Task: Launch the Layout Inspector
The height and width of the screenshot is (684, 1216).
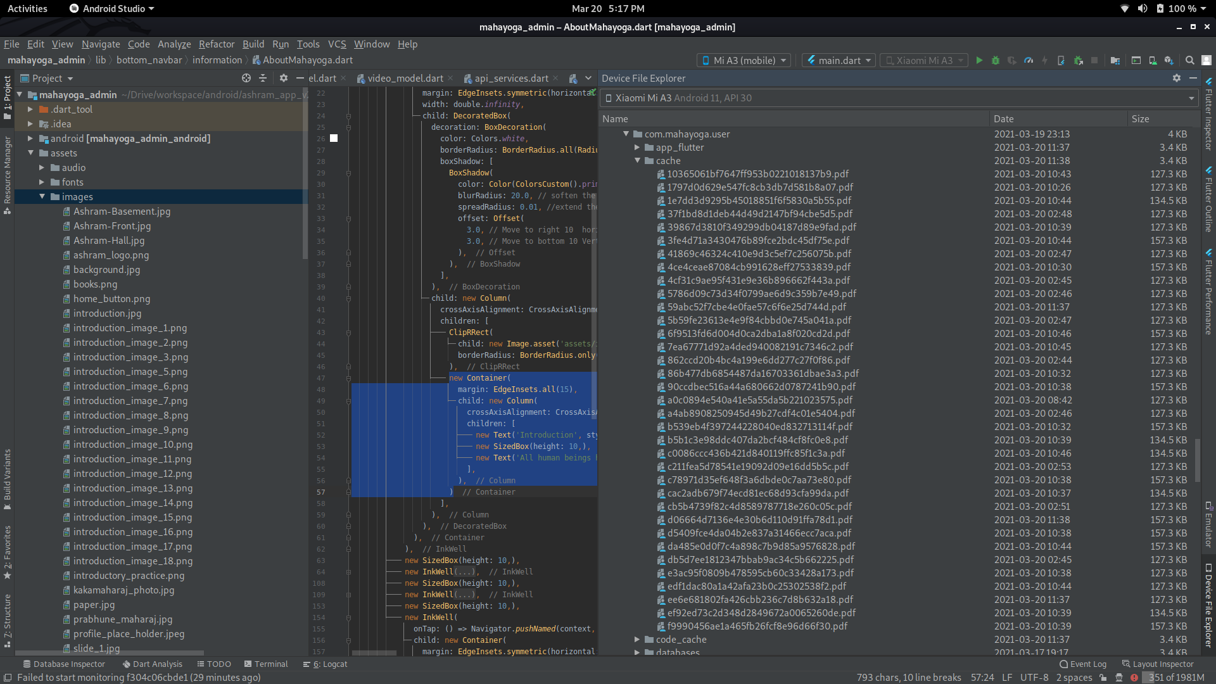Action: pyautogui.click(x=1158, y=664)
